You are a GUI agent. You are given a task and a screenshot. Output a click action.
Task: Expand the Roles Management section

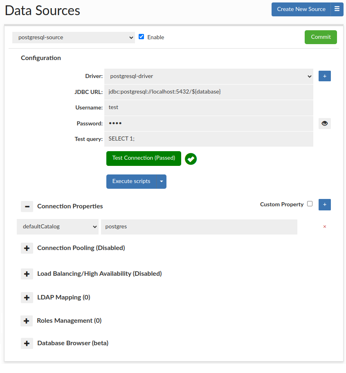click(27, 321)
